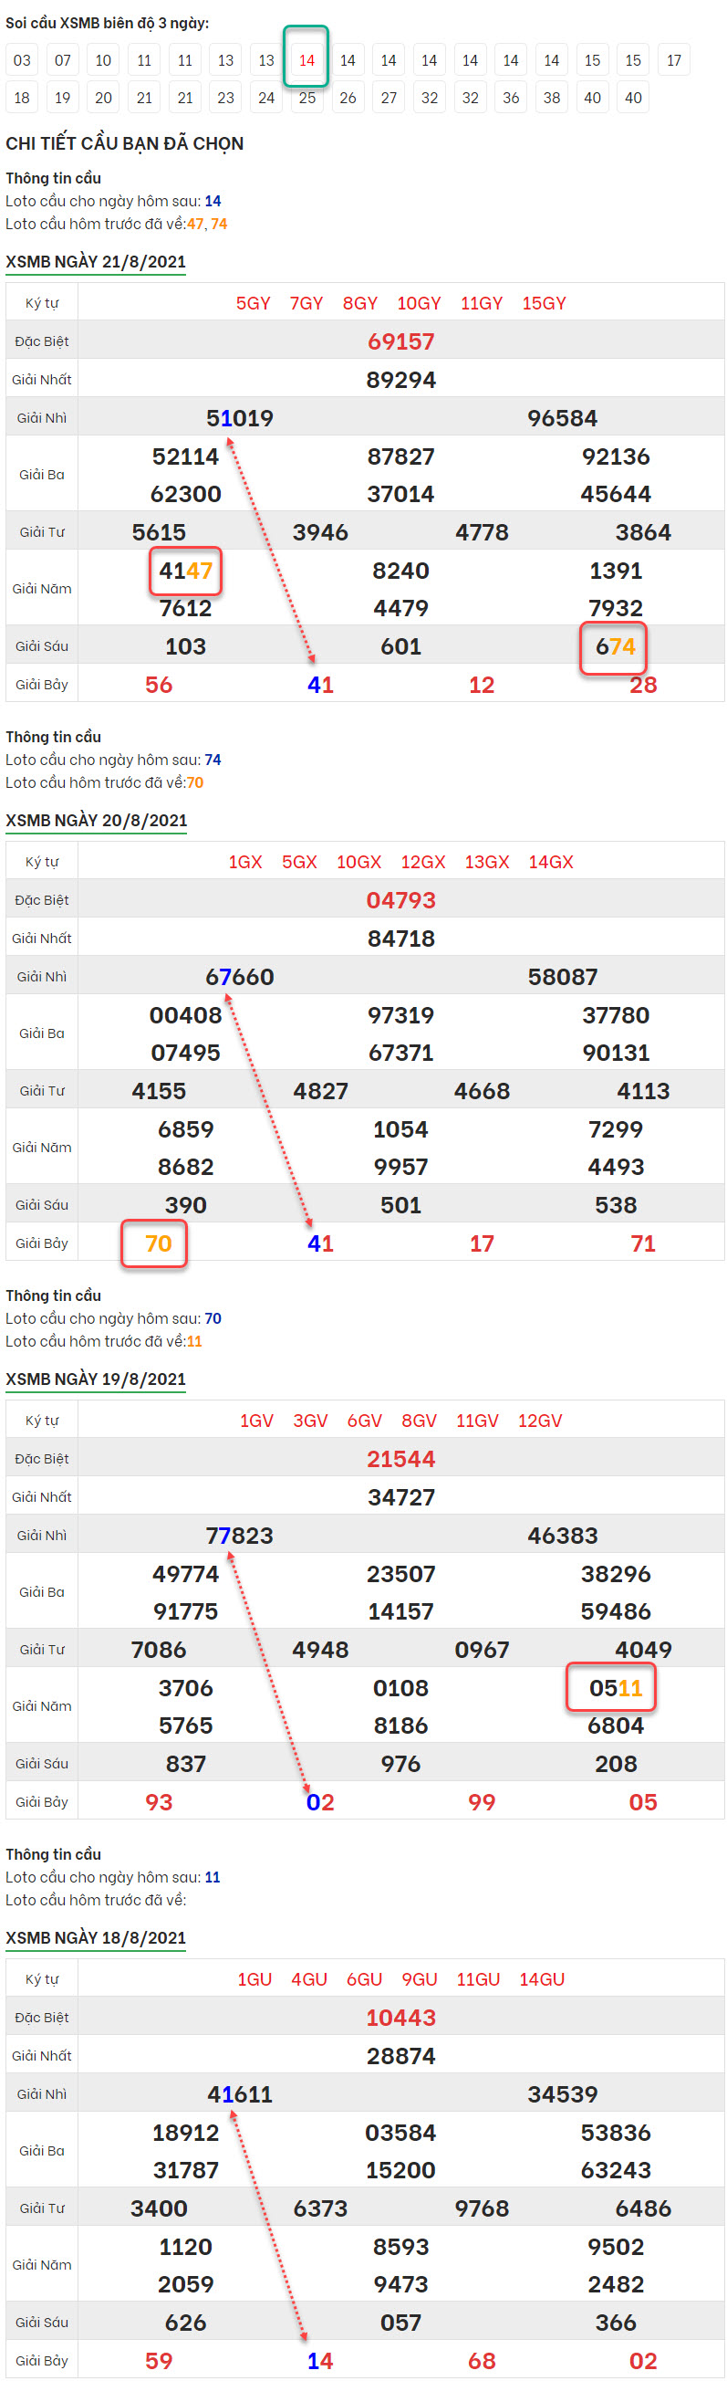Pick bridge number 17
The height and width of the screenshot is (2381, 727).
(673, 60)
